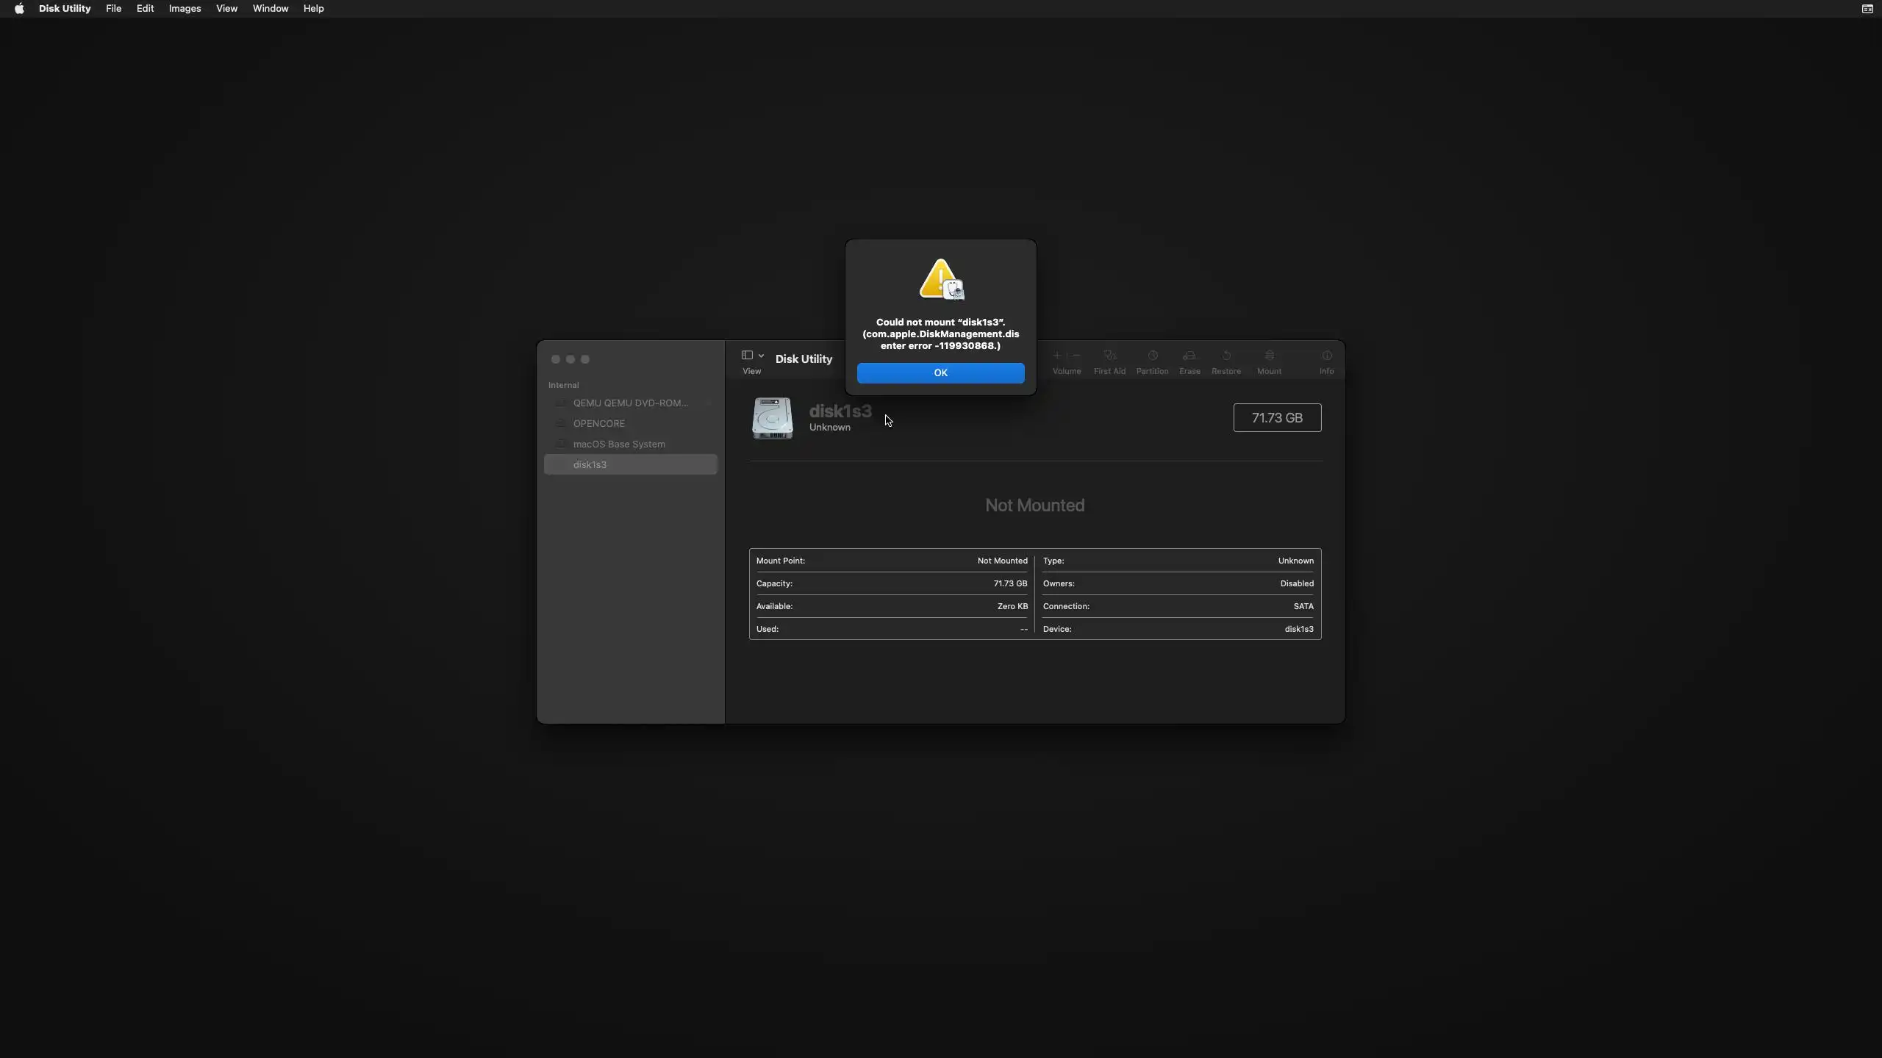Click the Erase toolbar icon

click(1189, 356)
